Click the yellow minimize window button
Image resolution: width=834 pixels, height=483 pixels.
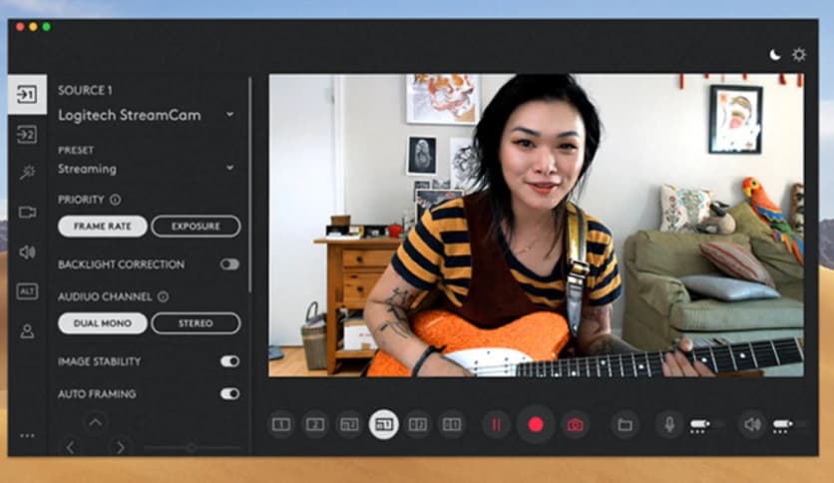(x=33, y=27)
